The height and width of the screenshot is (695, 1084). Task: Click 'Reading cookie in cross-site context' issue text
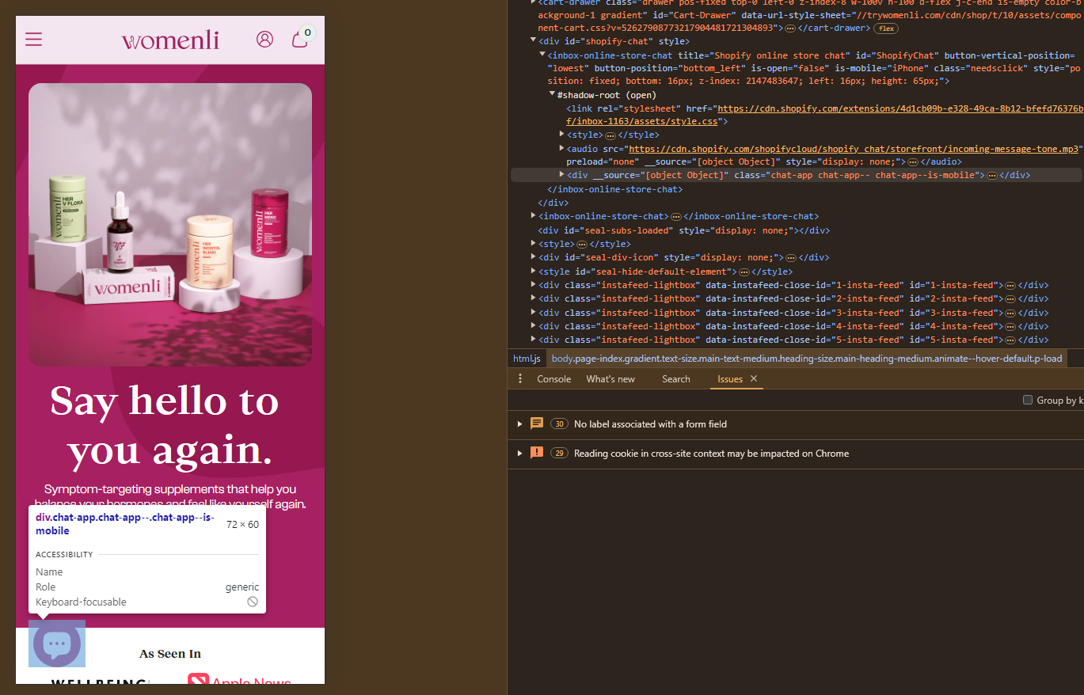point(711,454)
